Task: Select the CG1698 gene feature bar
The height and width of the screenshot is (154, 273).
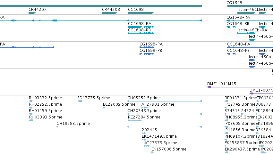Action: 141,13
